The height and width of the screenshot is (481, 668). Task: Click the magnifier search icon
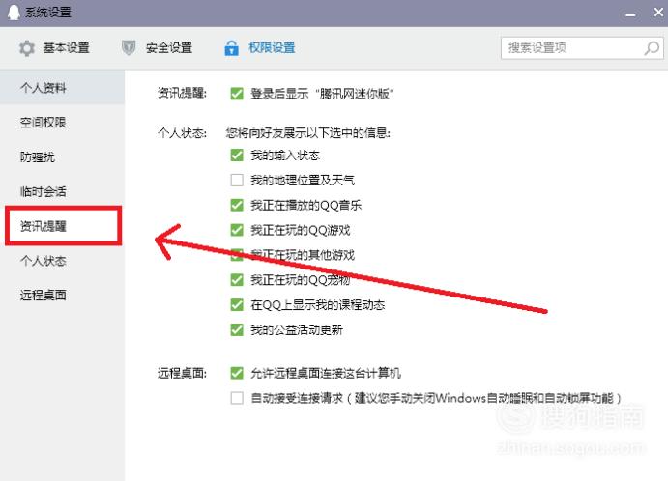652,48
